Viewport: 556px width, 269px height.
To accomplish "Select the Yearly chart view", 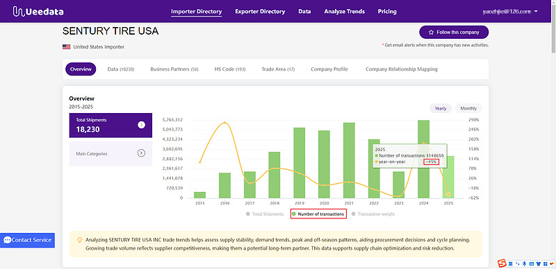I will [441, 108].
